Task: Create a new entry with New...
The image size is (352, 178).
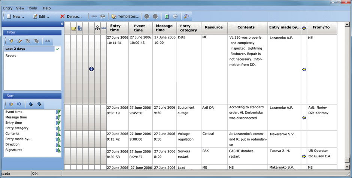Action: click(x=15, y=16)
